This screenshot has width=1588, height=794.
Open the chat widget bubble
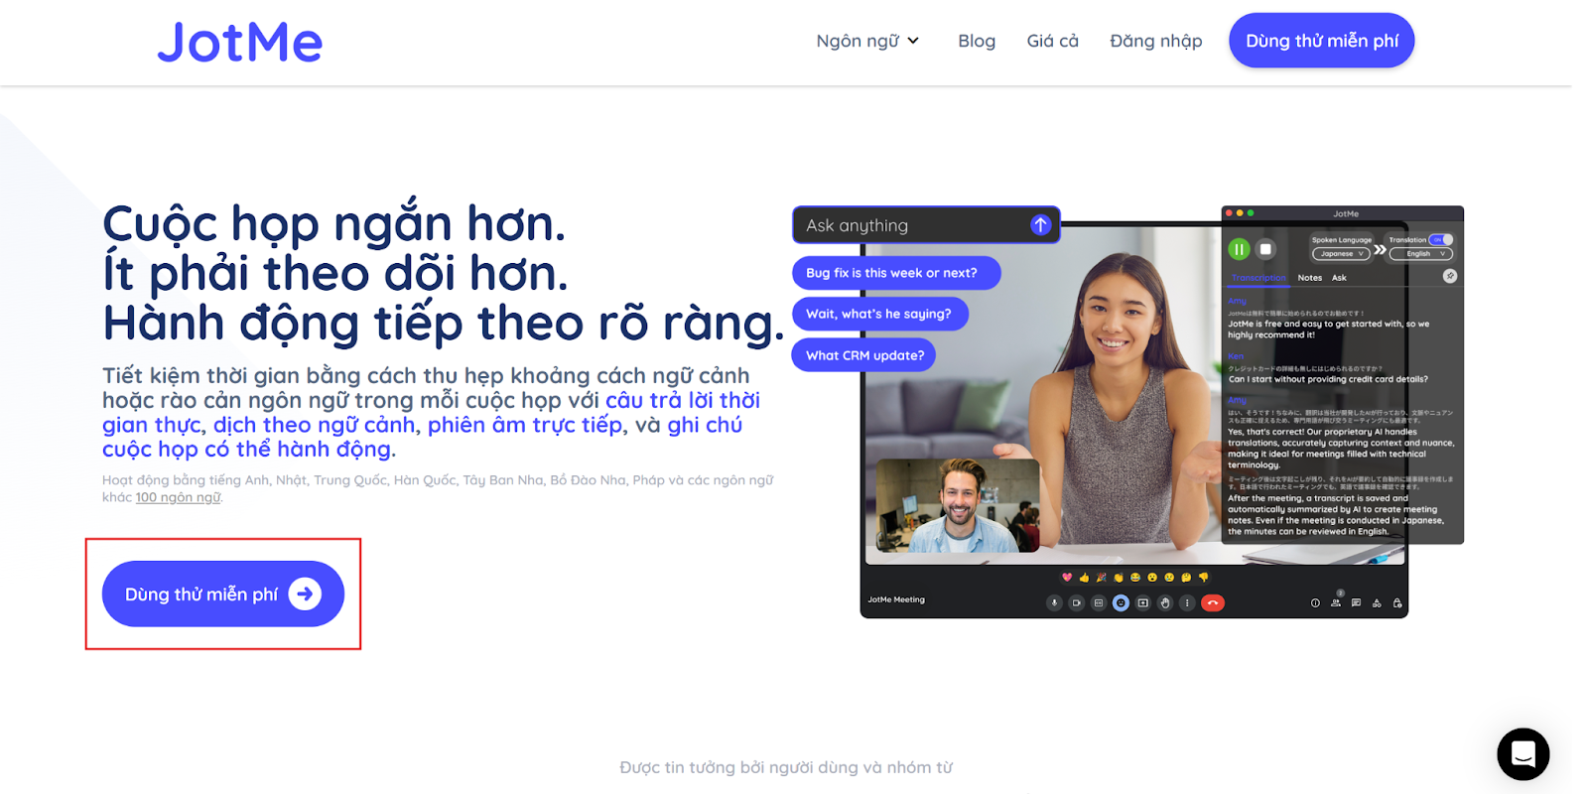point(1522,754)
